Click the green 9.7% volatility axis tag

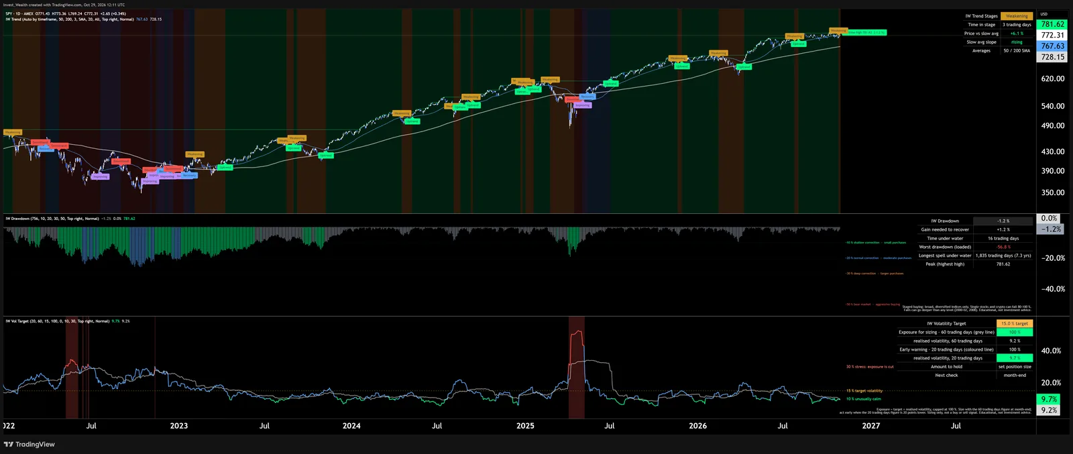[1050, 399]
